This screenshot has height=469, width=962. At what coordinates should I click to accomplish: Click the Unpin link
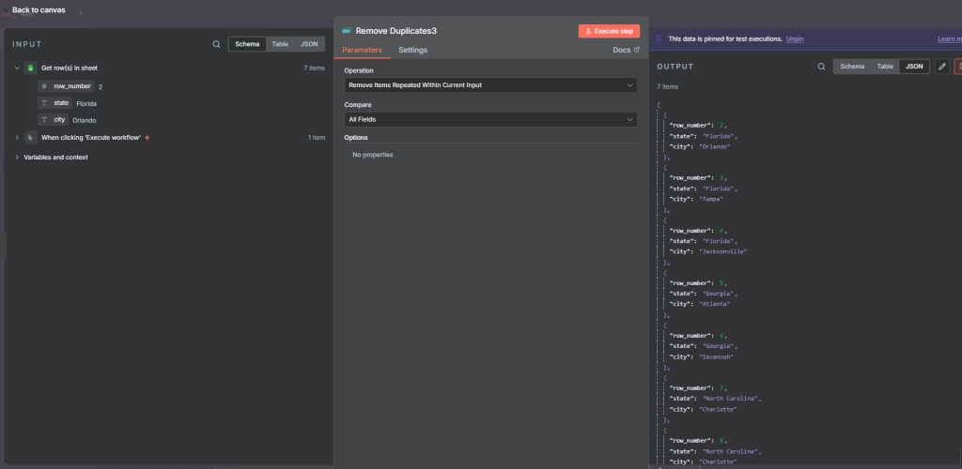795,39
